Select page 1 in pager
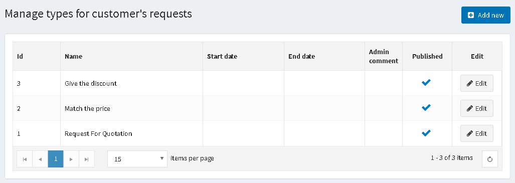Screen dimensions: 515x183 (x=56, y=159)
